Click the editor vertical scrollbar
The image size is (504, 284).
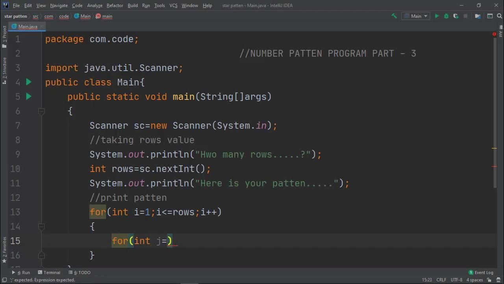click(494, 114)
